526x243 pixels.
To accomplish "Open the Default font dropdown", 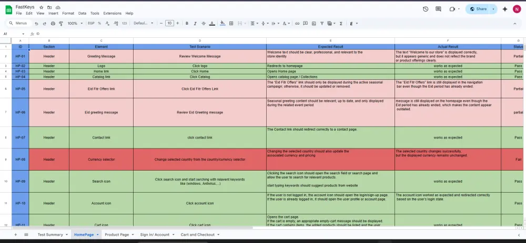I will [143, 24].
